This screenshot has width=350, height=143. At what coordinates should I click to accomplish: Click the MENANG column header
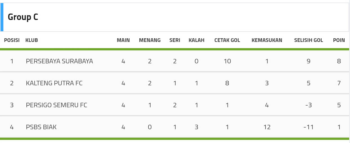coord(150,40)
